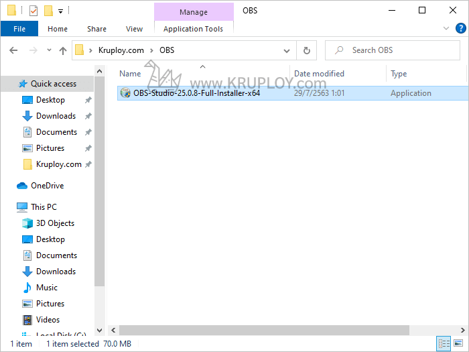Click the pin icon next to Kruploy.com
The height and width of the screenshot is (352, 469).
tap(88, 164)
